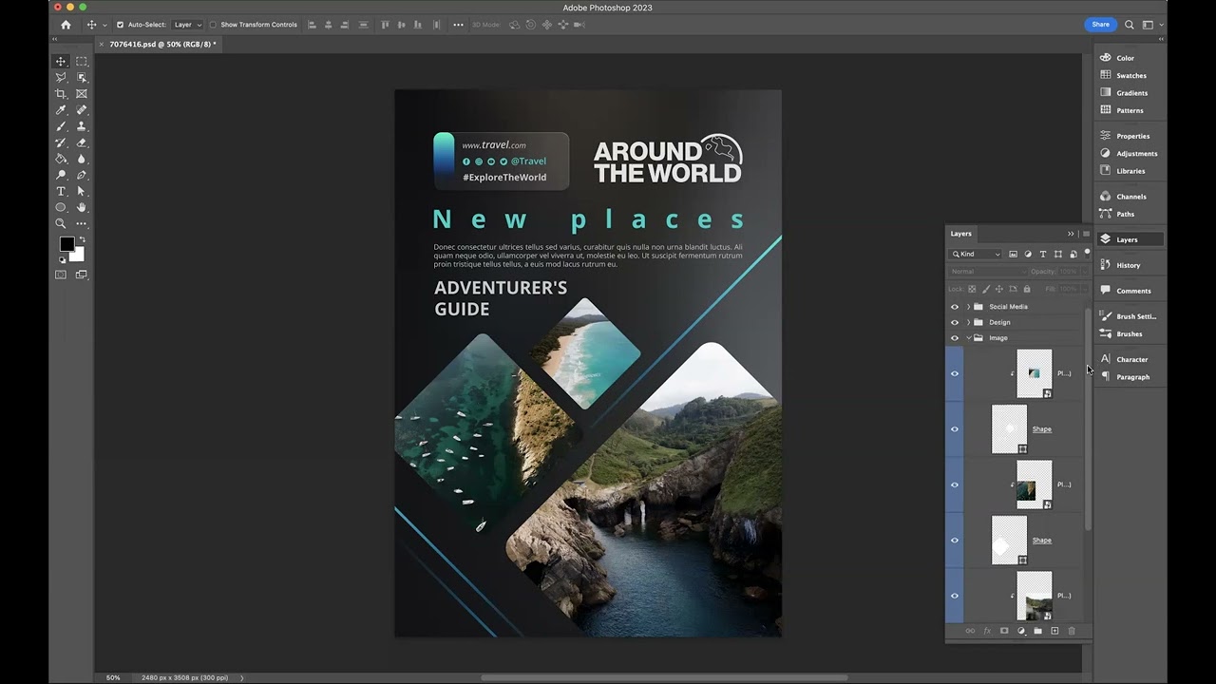This screenshot has height=684, width=1216.
Task: Enable Show Transform Controls checkbox
Action: (x=213, y=25)
